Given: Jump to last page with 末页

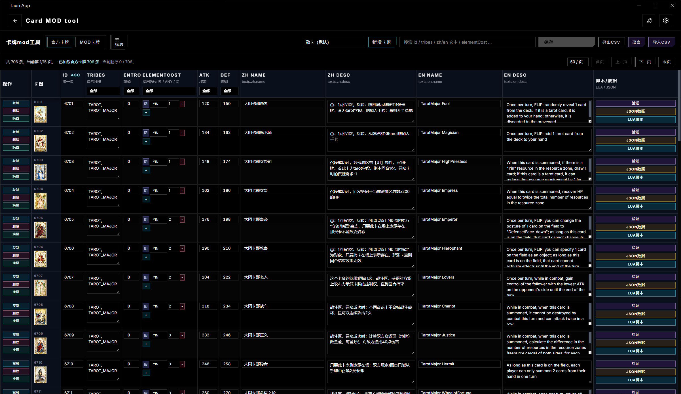Looking at the screenshot, I should [x=667, y=62].
